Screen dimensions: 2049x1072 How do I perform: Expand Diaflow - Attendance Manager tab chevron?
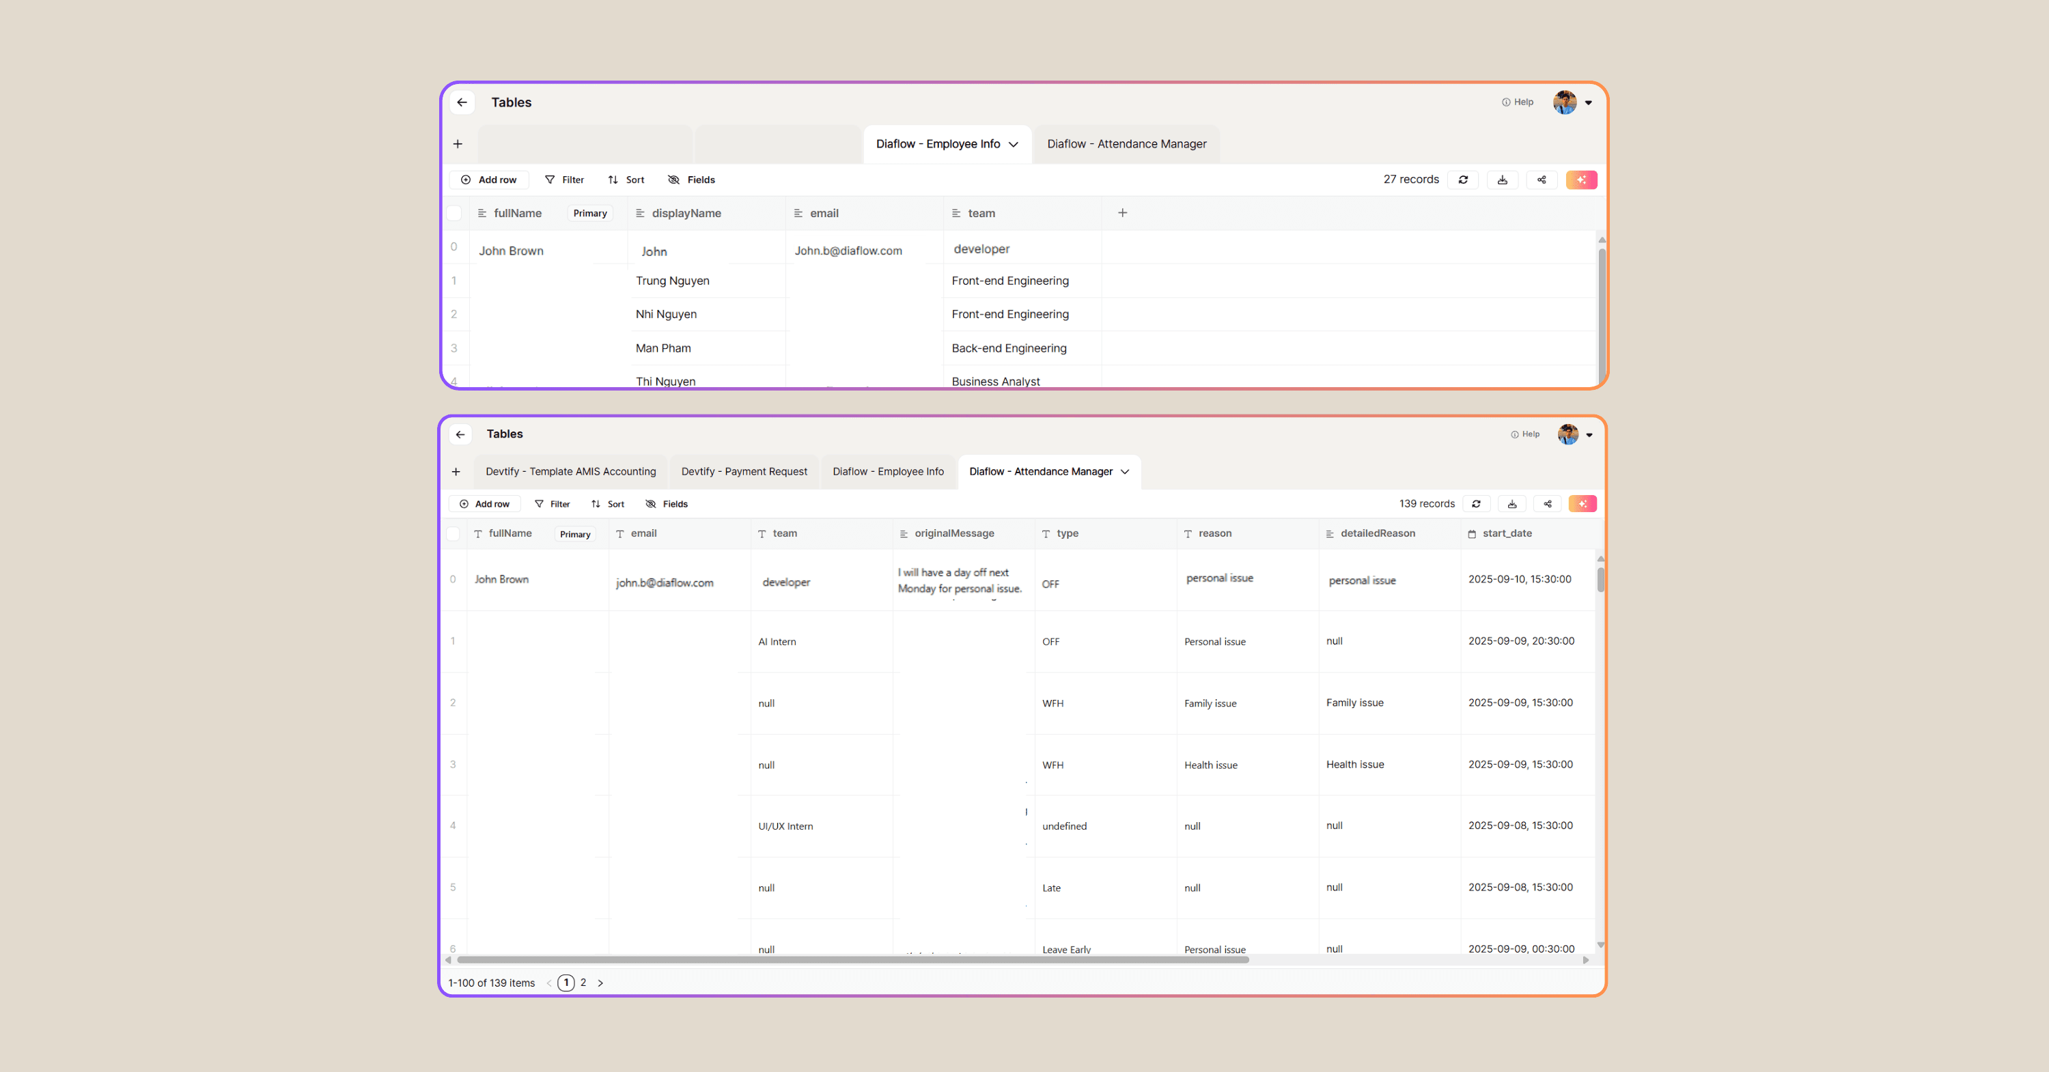point(1125,472)
